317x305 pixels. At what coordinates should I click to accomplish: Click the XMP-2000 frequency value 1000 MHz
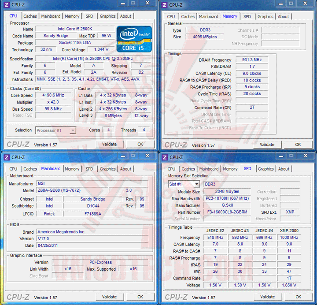(289, 238)
